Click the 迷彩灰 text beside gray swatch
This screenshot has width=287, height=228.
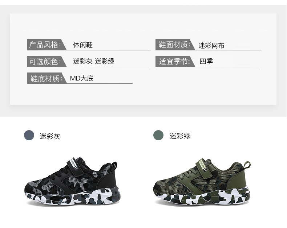click(50, 136)
